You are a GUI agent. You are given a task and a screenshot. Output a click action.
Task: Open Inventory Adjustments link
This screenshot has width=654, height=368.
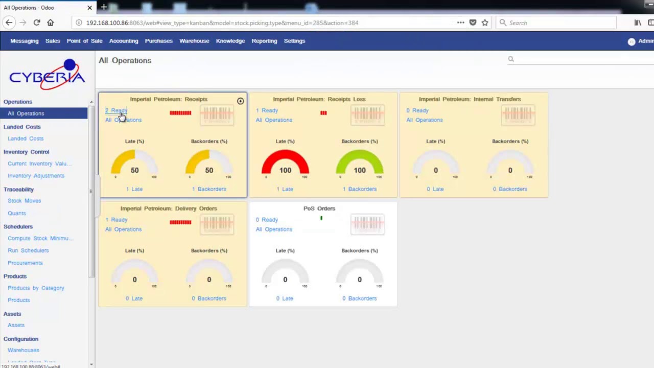pos(36,176)
